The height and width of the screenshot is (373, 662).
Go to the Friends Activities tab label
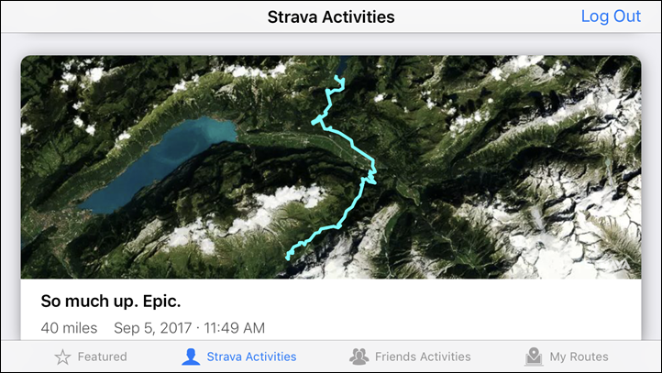tap(423, 357)
